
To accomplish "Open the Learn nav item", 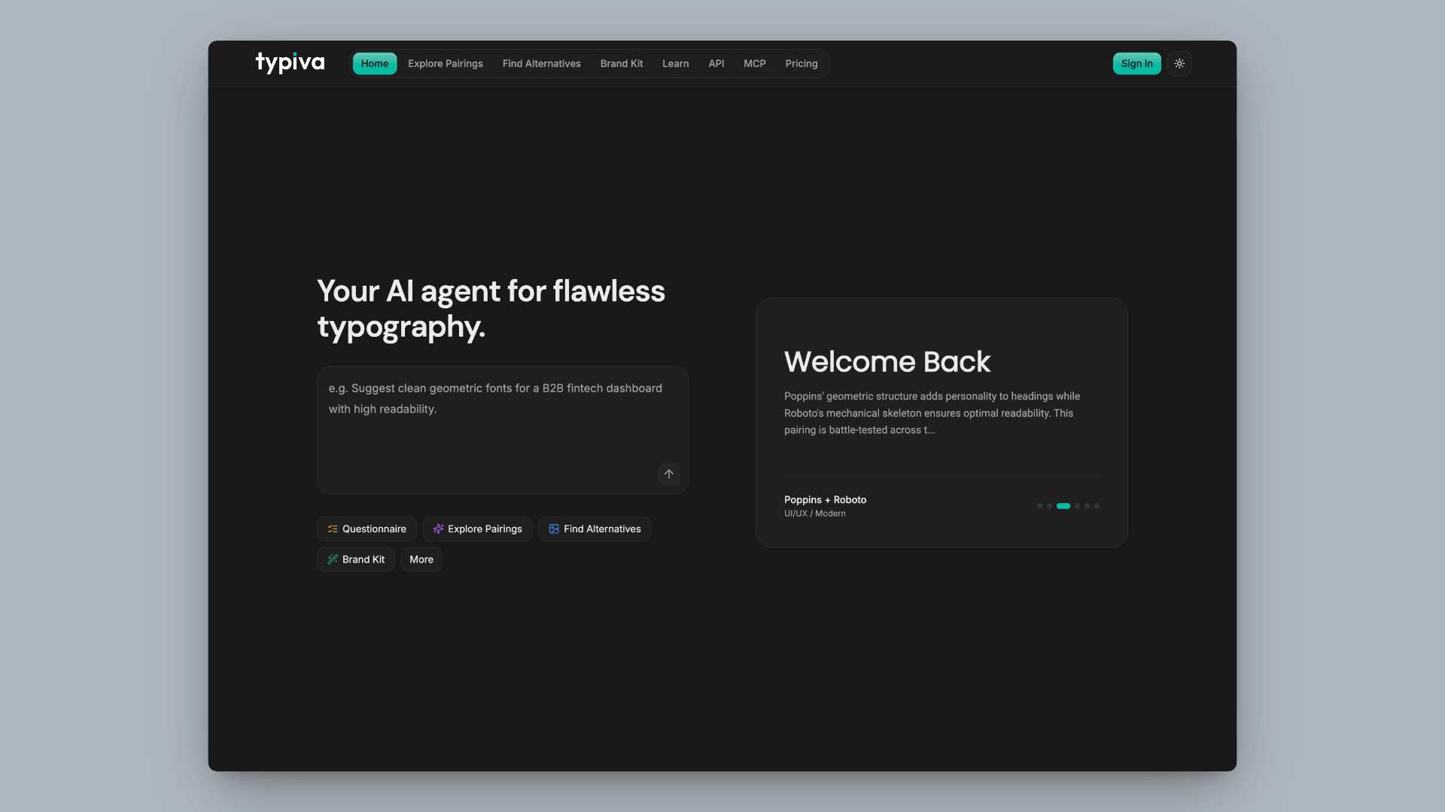I will tap(676, 64).
